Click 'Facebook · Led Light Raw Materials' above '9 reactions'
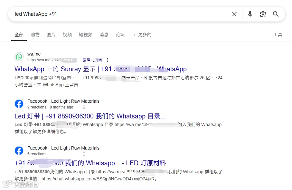 63,101
